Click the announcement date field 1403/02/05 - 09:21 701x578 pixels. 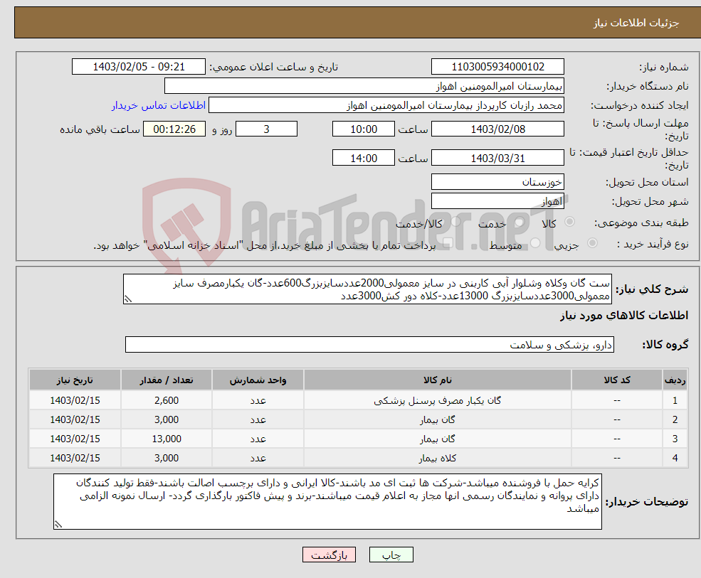coord(139,67)
